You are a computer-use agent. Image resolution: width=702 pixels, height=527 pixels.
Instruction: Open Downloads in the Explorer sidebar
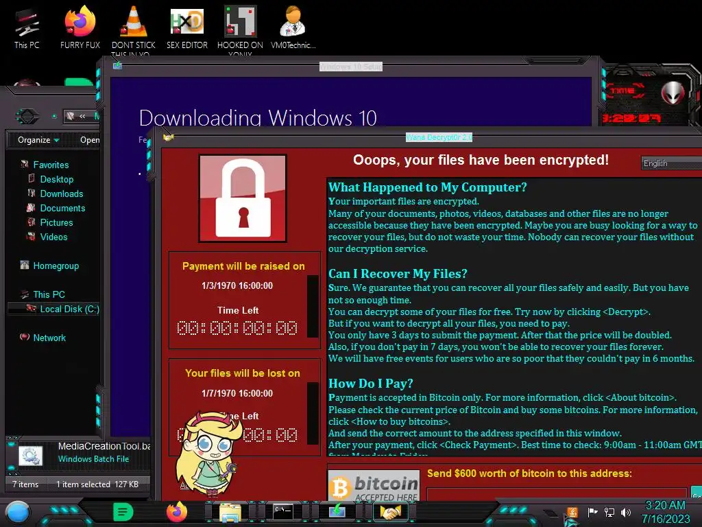(x=61, y=194)
